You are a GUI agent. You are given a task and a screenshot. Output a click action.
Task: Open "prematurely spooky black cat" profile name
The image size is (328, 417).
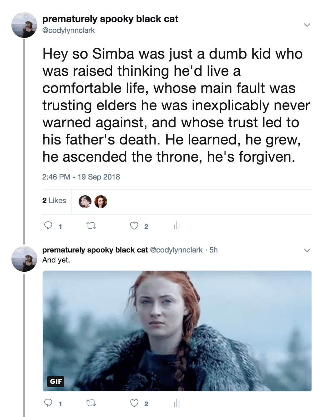click(x=110, y=19)
